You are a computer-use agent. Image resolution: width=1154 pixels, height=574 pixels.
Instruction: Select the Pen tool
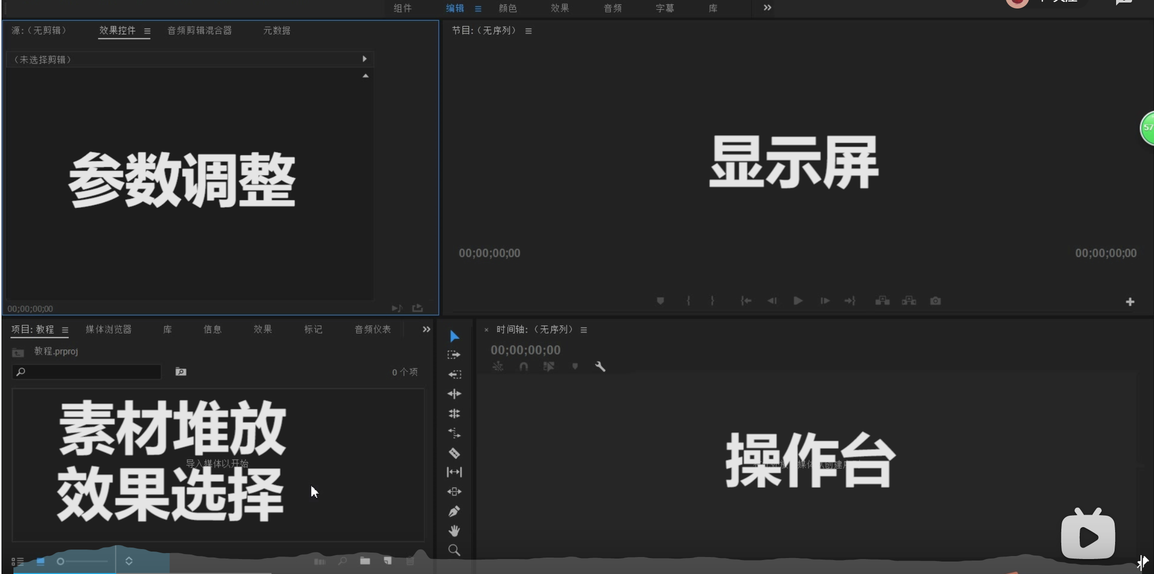454,511
